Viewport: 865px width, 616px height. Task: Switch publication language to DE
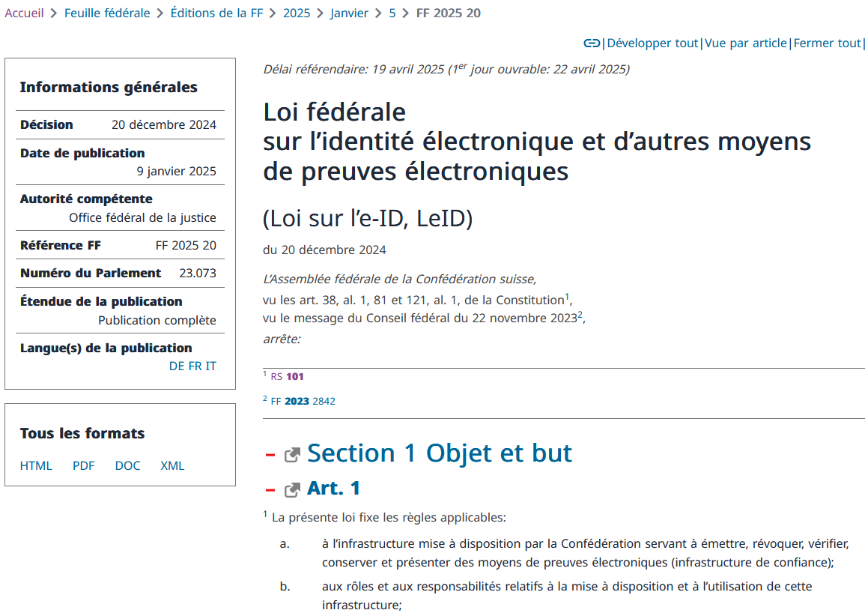(177, 366)
